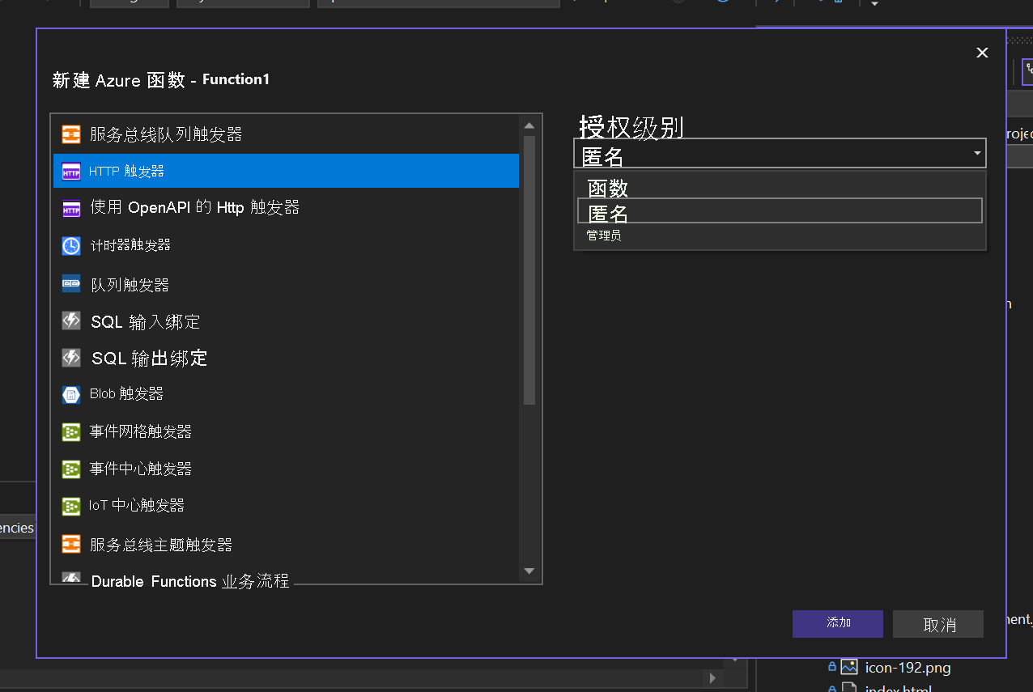1033x692 pixels.
Task: Click the SQL 输出绑定 icon
Action: [x=71, y=358]
